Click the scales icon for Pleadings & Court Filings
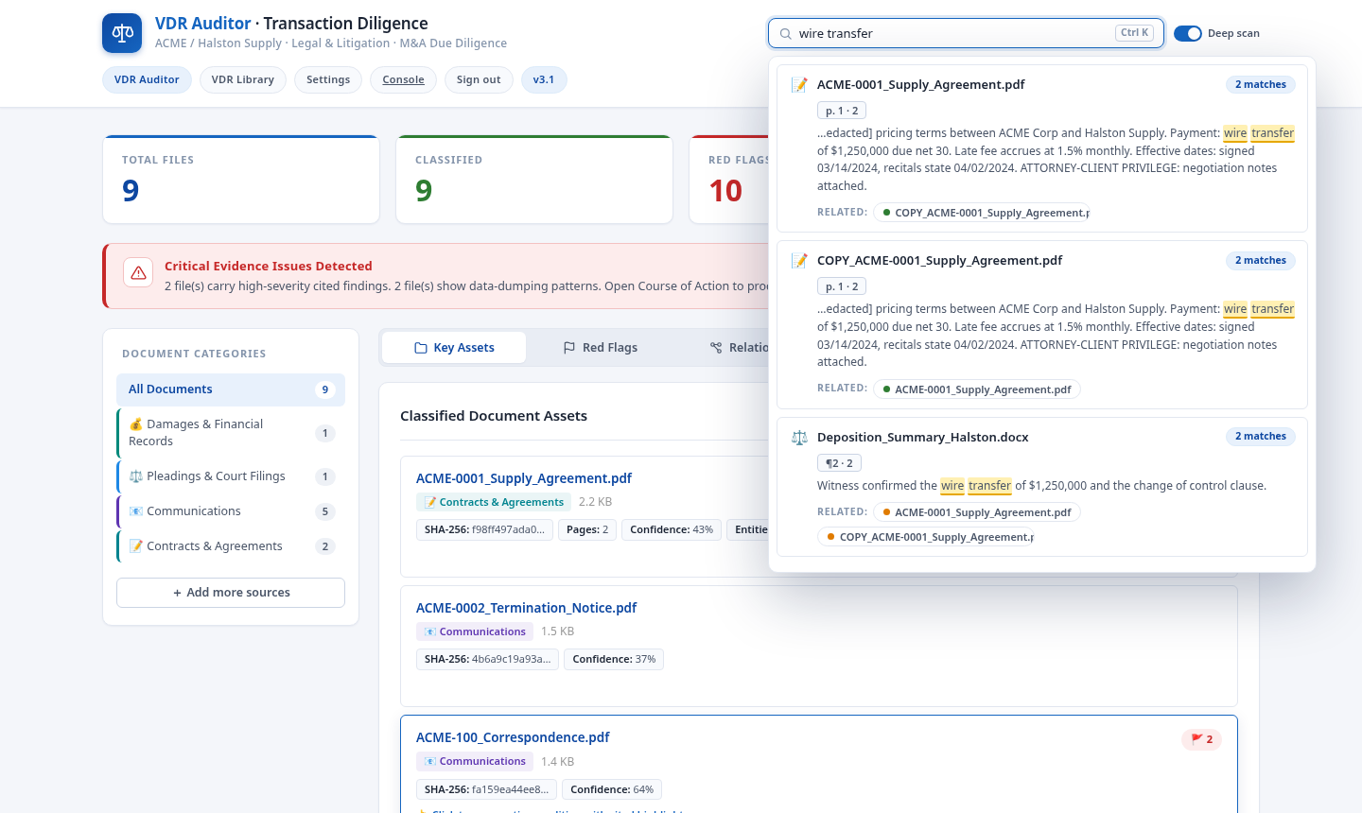This screenshot has width=1362, height=813. click(x=136, y=476)
